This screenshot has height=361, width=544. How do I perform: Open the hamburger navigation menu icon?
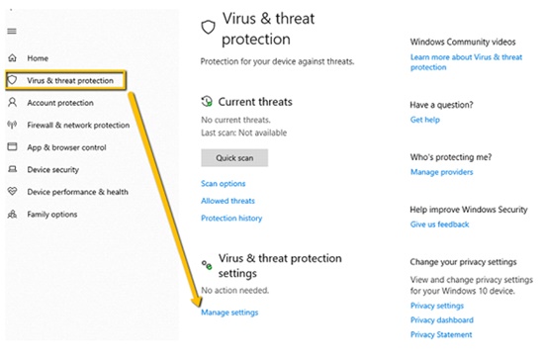[12, 32]
